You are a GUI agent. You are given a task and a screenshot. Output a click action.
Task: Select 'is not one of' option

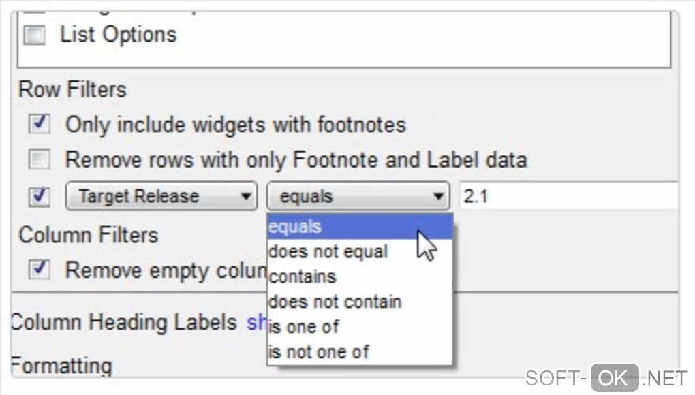(318, 351)
